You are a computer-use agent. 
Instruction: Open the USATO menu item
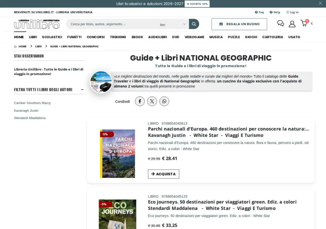(x=294, y=37)
